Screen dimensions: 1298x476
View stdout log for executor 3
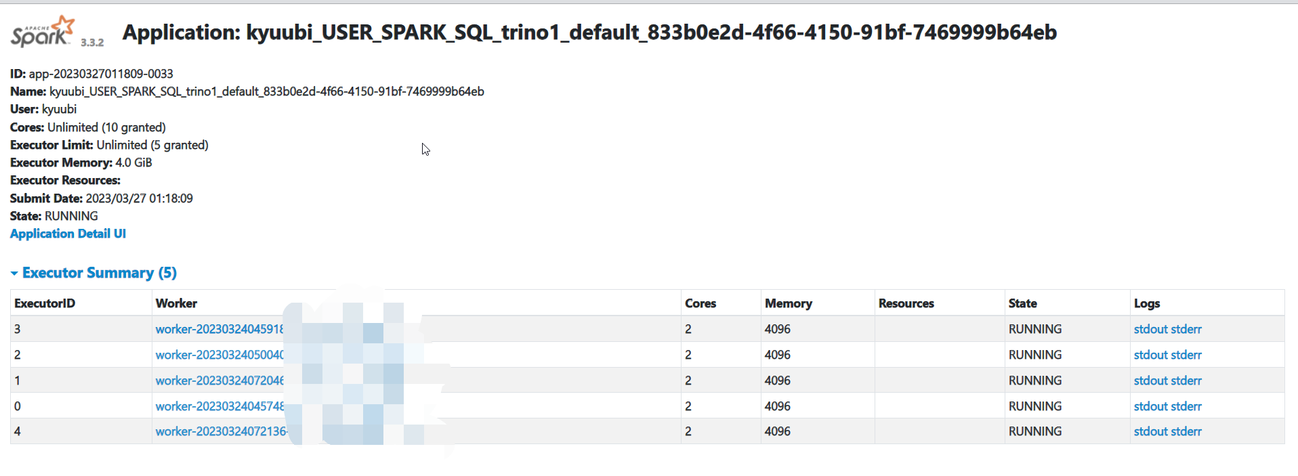[x=1150, y=329]
